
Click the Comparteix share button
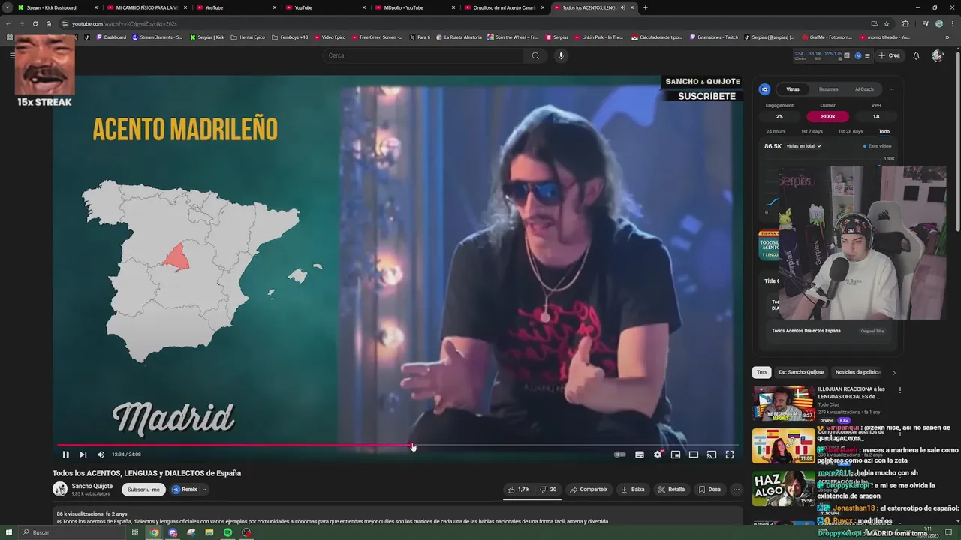click(x=589, y=490)
